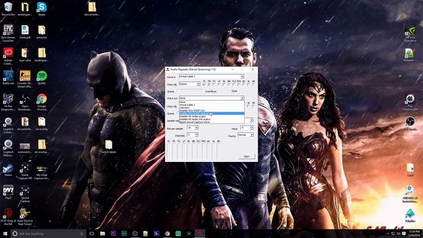Open File Explorer from the taskbar
The image size is (423, 238).
pos(102,233)
